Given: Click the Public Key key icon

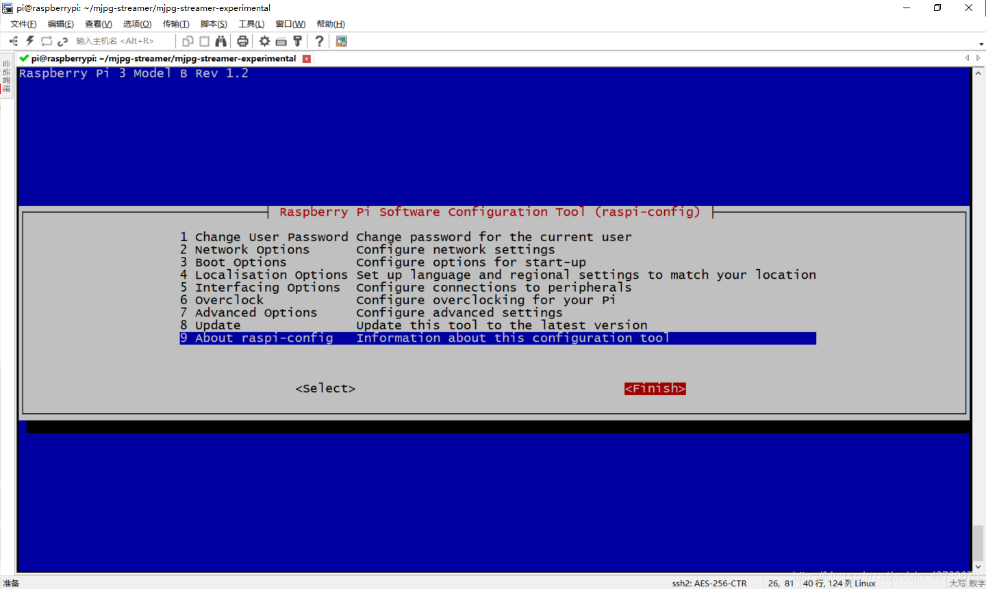Looking at the screenshot, I should 297,41.
